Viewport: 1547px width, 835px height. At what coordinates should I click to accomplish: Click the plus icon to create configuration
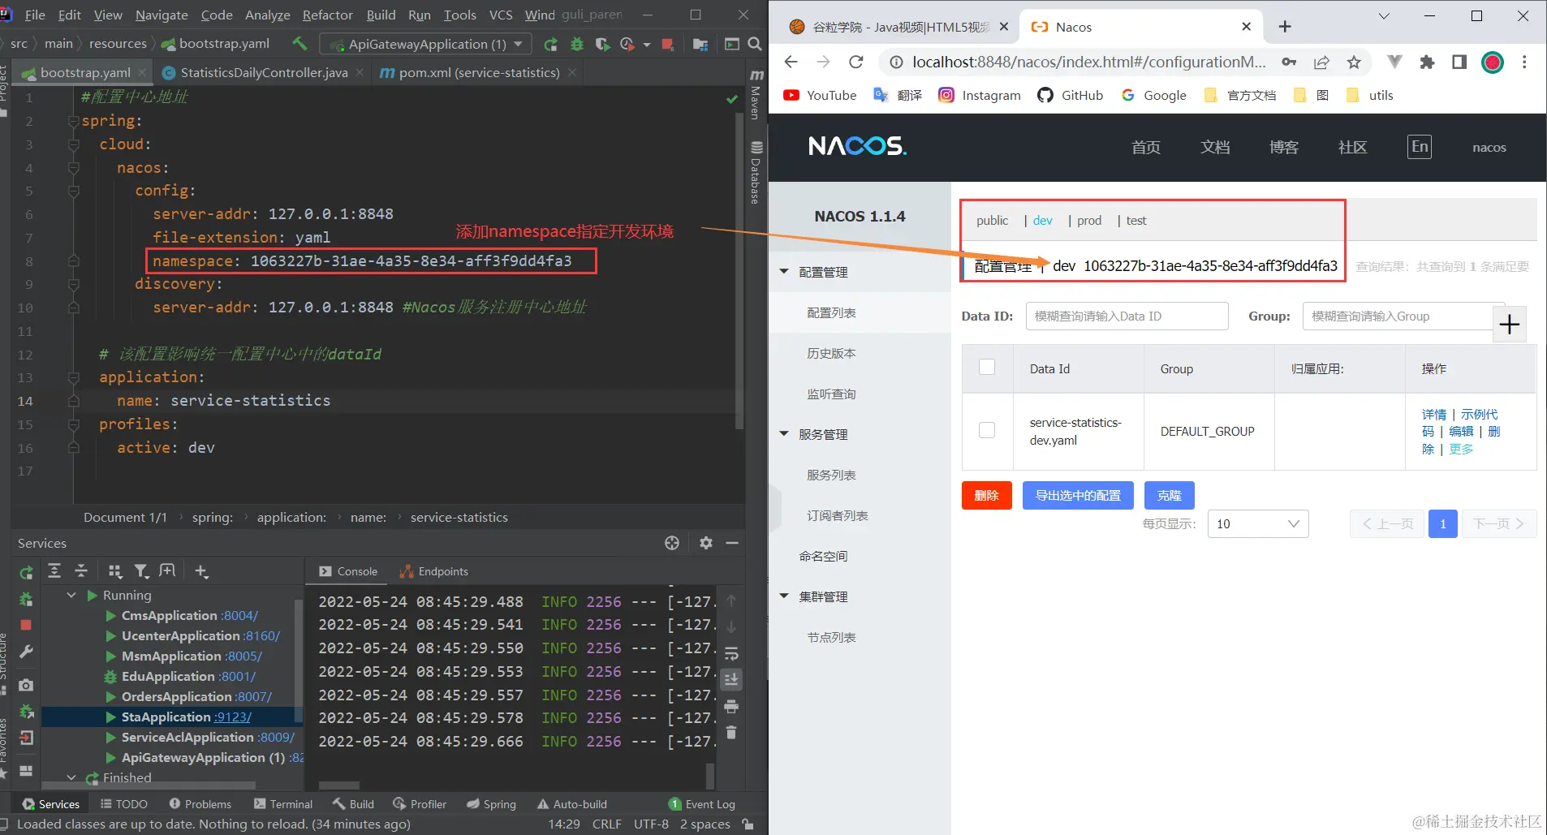click(1510, 325)
